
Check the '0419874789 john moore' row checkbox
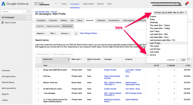(38, 89)
